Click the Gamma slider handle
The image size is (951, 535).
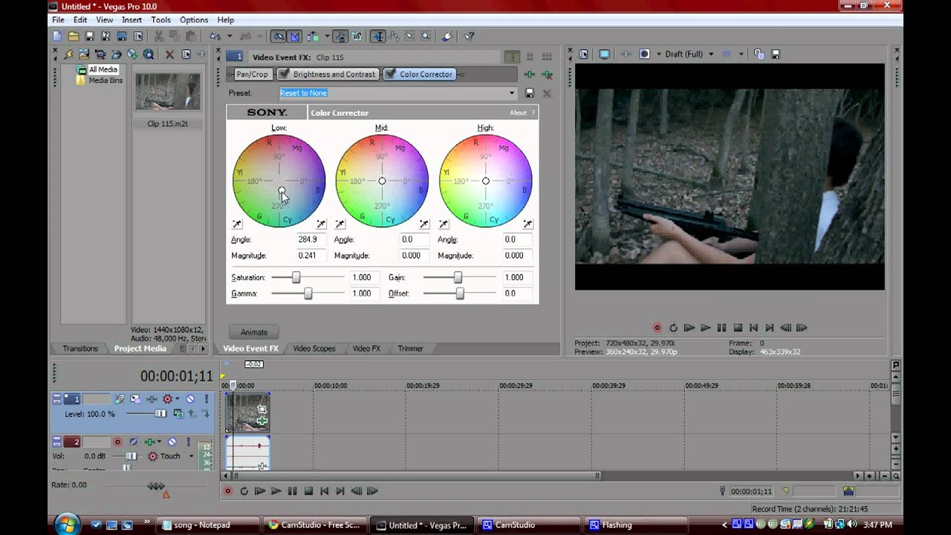pos(308,294)
